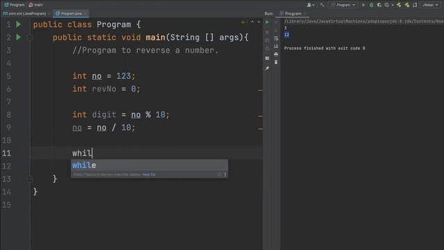Run main method from line 2 gutter

point(19,37)
